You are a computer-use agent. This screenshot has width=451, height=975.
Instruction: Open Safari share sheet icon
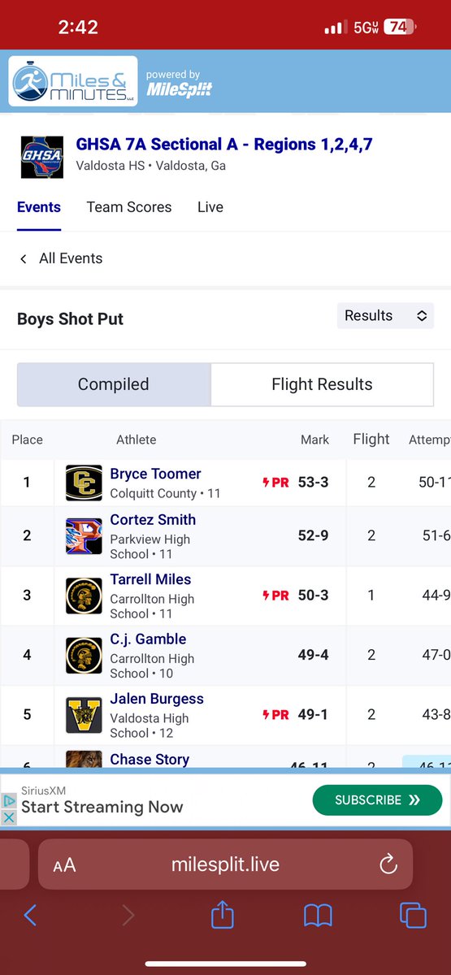222,916
